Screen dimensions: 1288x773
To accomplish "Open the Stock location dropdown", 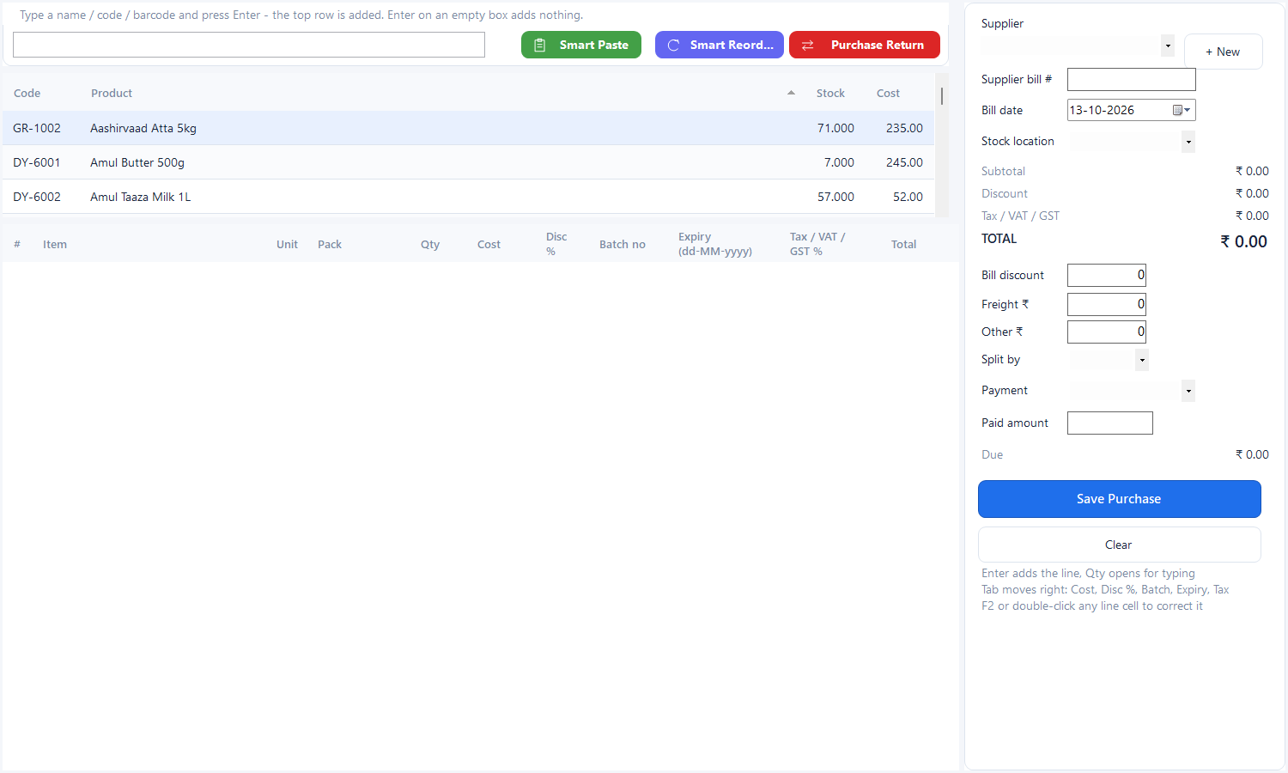I will 1188,142.
